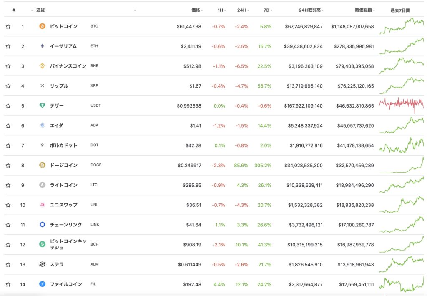This screenshot has height=296, width=427.
Task: Toggle the star on the XLM row
Action: [8, 264]
